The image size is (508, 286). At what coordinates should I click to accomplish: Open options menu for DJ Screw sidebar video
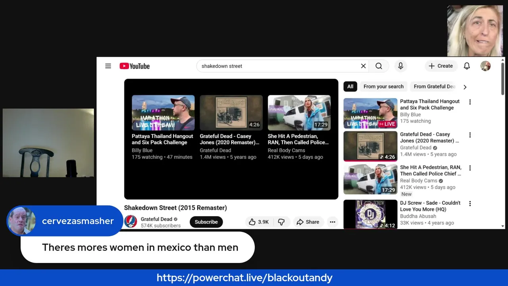tap(470, 203)
